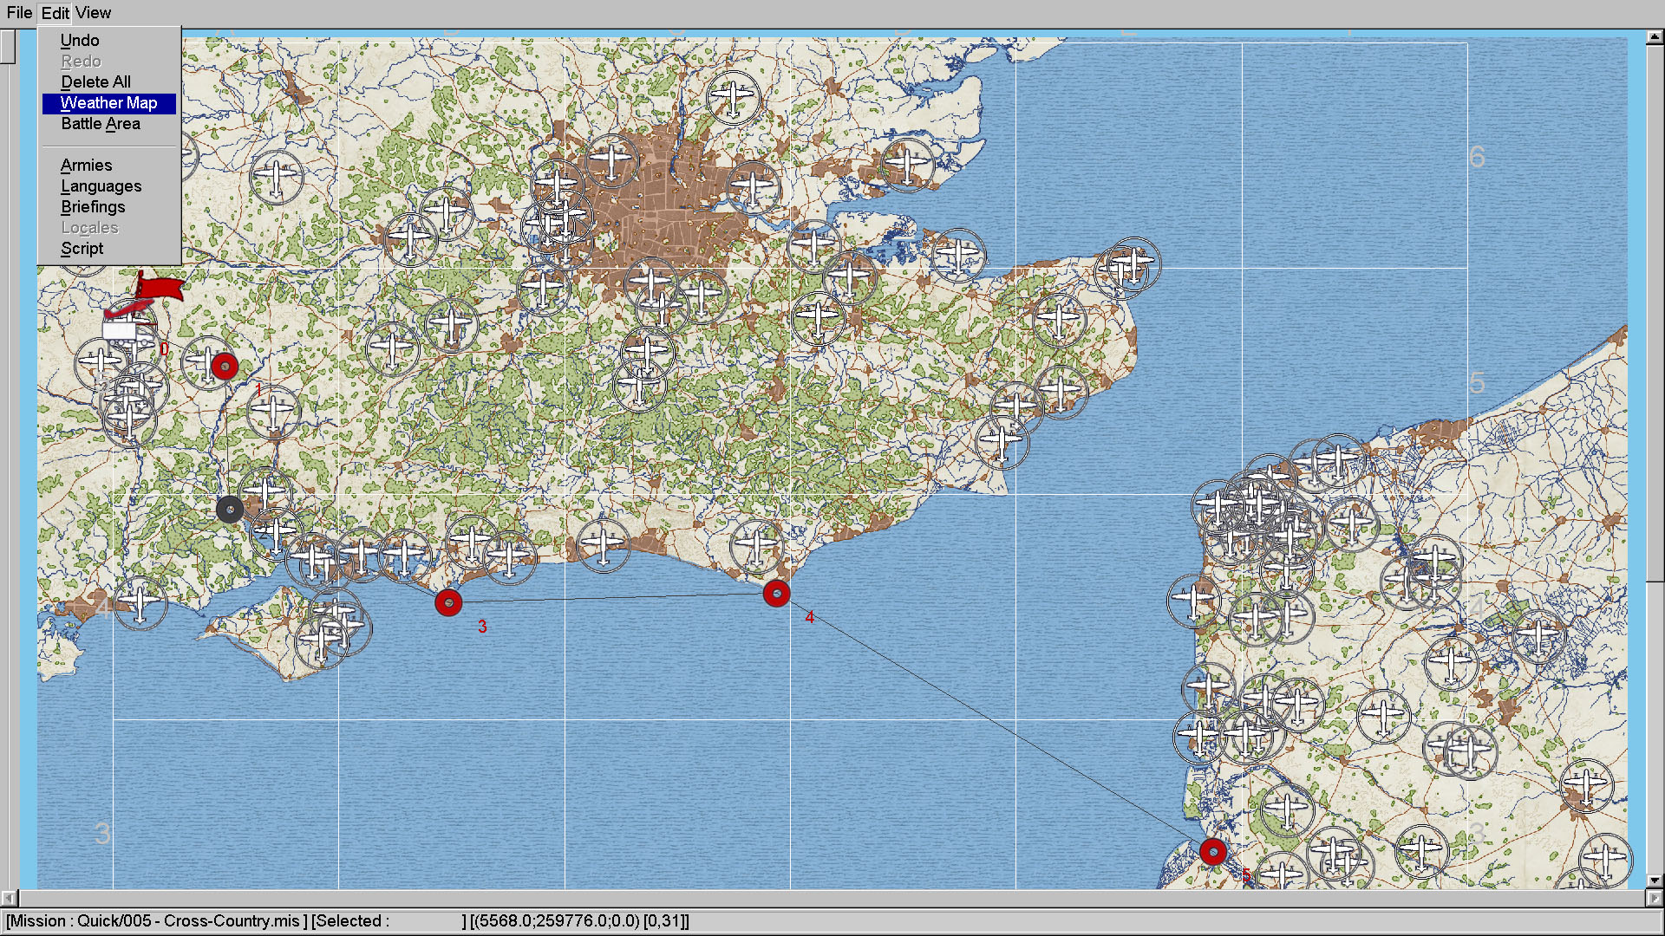
Task: Click red waypoint marker number 3
Action: 448,602
